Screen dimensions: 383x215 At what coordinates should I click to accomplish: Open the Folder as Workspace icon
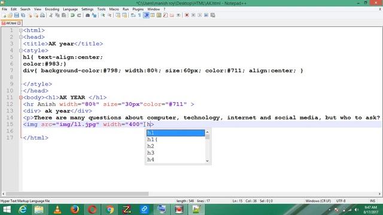point(172,15)
